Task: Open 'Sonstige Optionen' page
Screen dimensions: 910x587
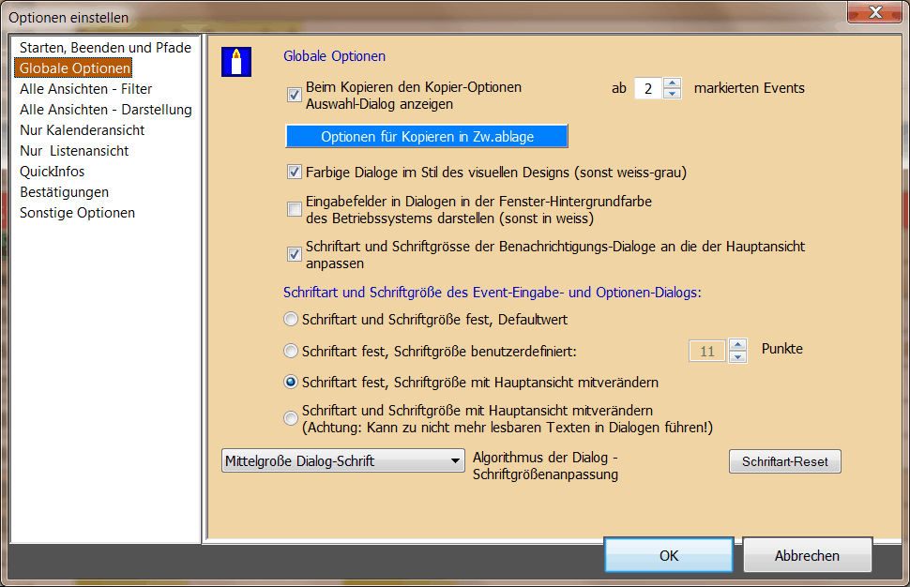Action: pyautogui.click(x=77, y=213)
